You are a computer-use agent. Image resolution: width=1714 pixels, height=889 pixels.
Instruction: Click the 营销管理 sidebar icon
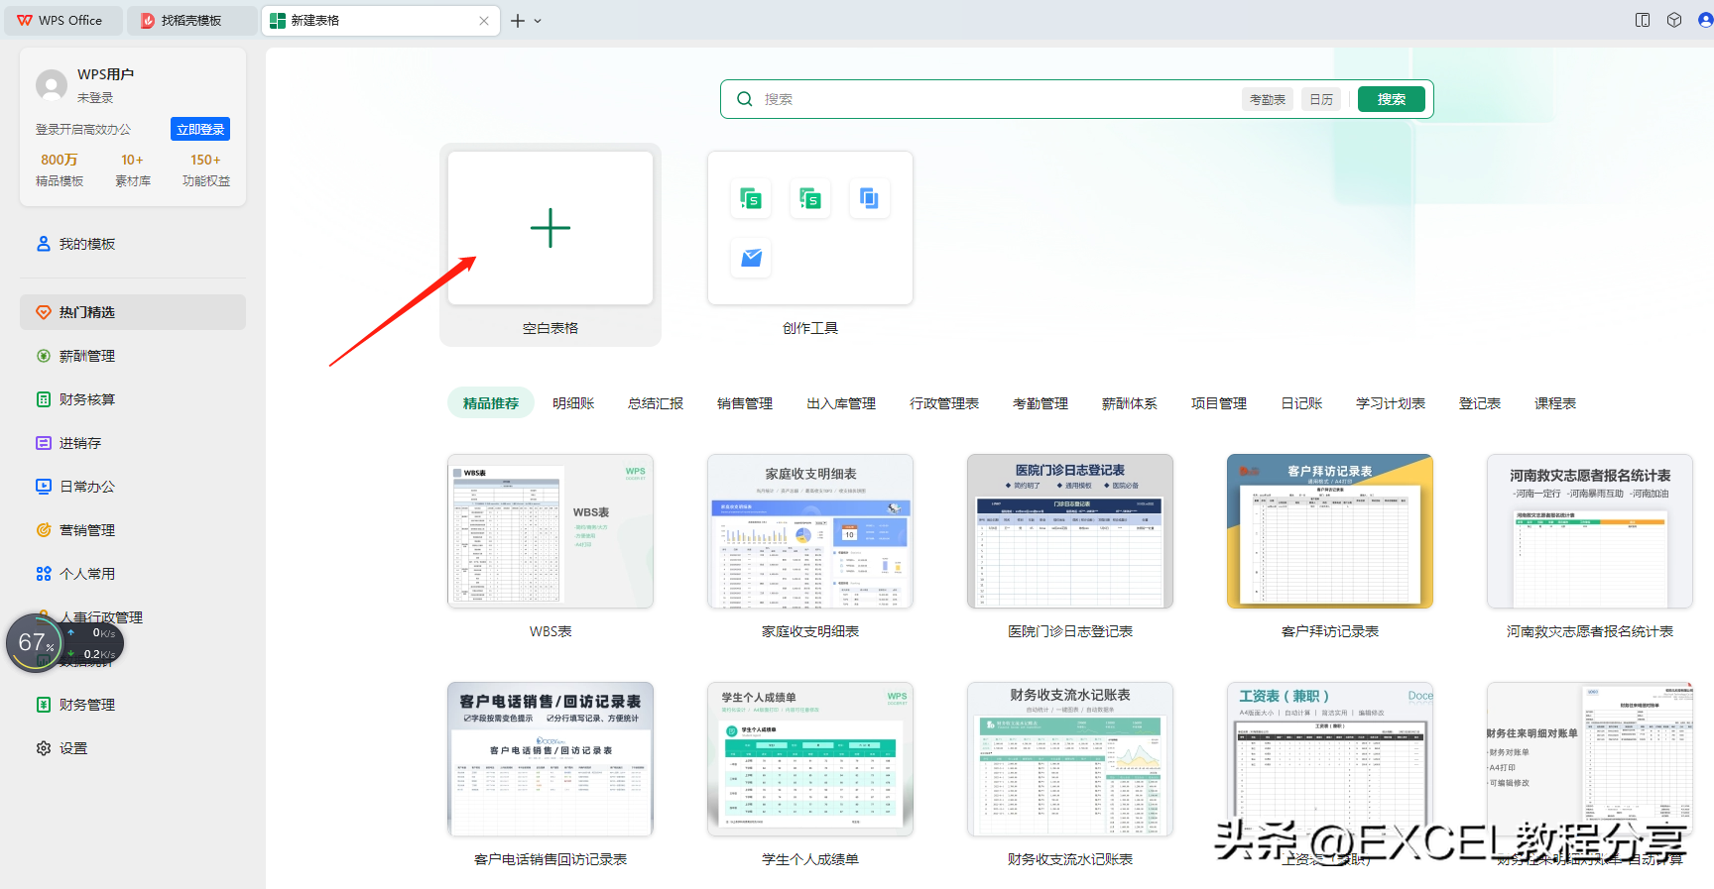44,530
